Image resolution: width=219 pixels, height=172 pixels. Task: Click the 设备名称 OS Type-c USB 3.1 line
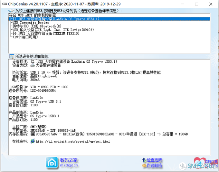[37, 102]
